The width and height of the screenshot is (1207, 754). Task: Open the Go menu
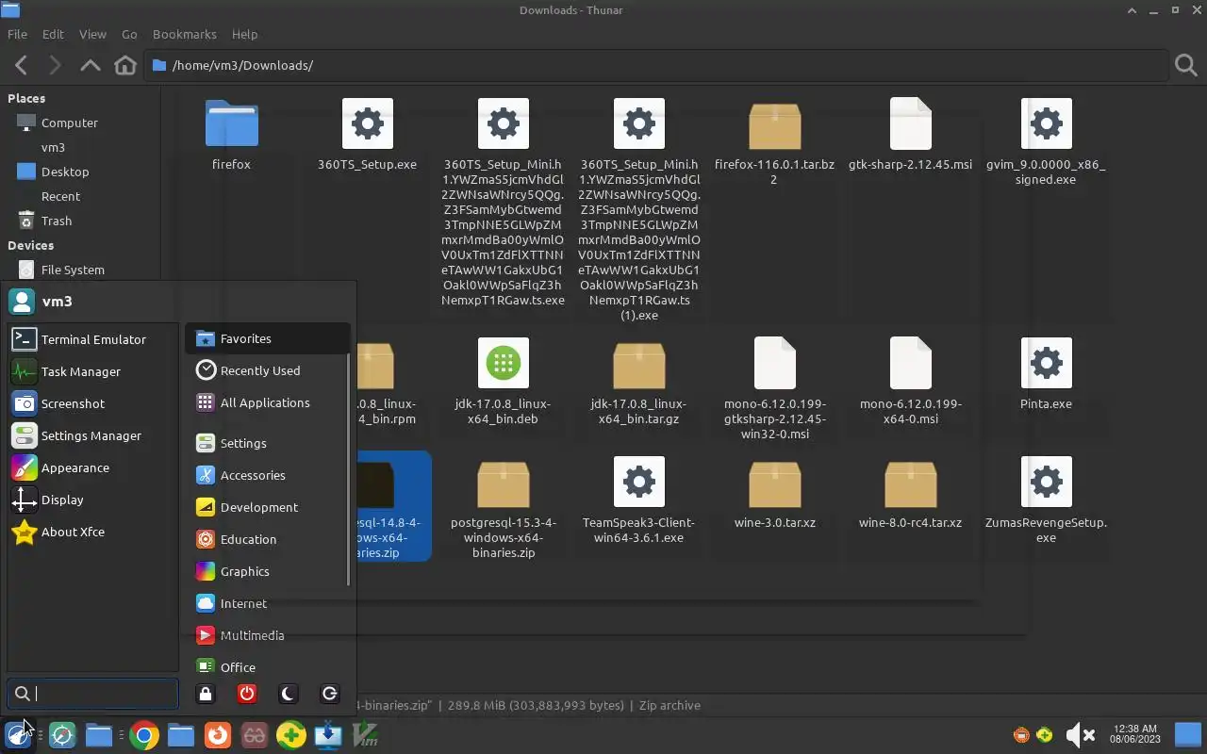(129, 34)
